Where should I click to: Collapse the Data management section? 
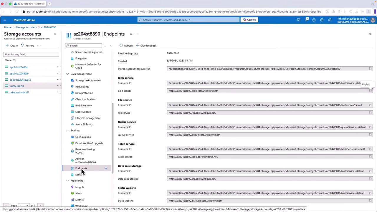[x=67, y=74]
